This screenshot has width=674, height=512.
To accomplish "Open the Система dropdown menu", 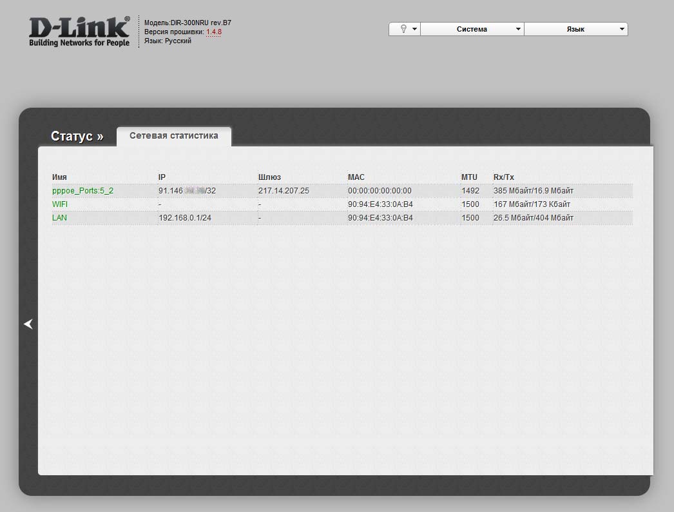I will pos(472,29).
